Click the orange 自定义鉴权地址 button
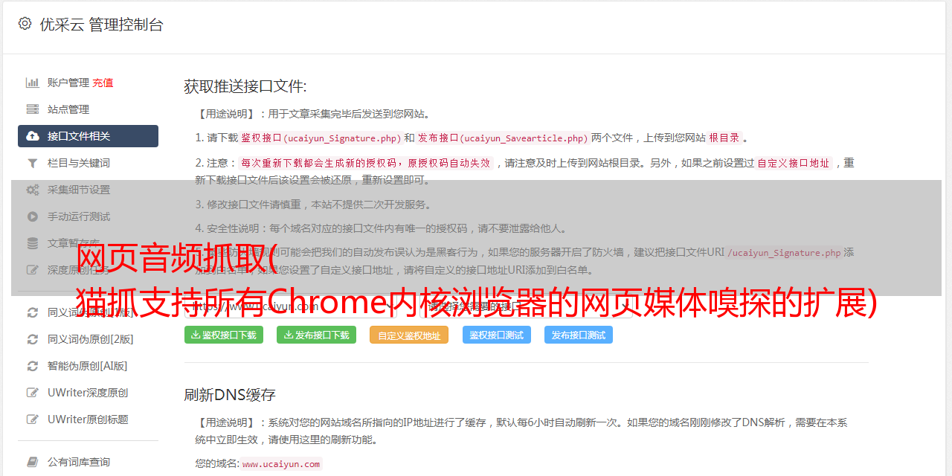The height and width of the screenshot is (476, 952). (409, 335)
